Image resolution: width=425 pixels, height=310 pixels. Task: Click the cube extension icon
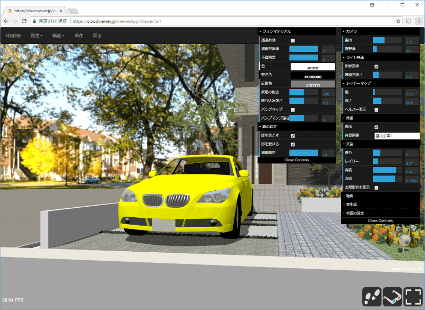click(409, 21)
